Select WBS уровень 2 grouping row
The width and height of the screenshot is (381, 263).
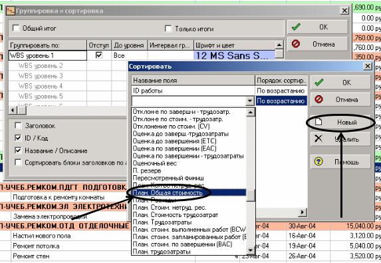[x=48, y=66]
